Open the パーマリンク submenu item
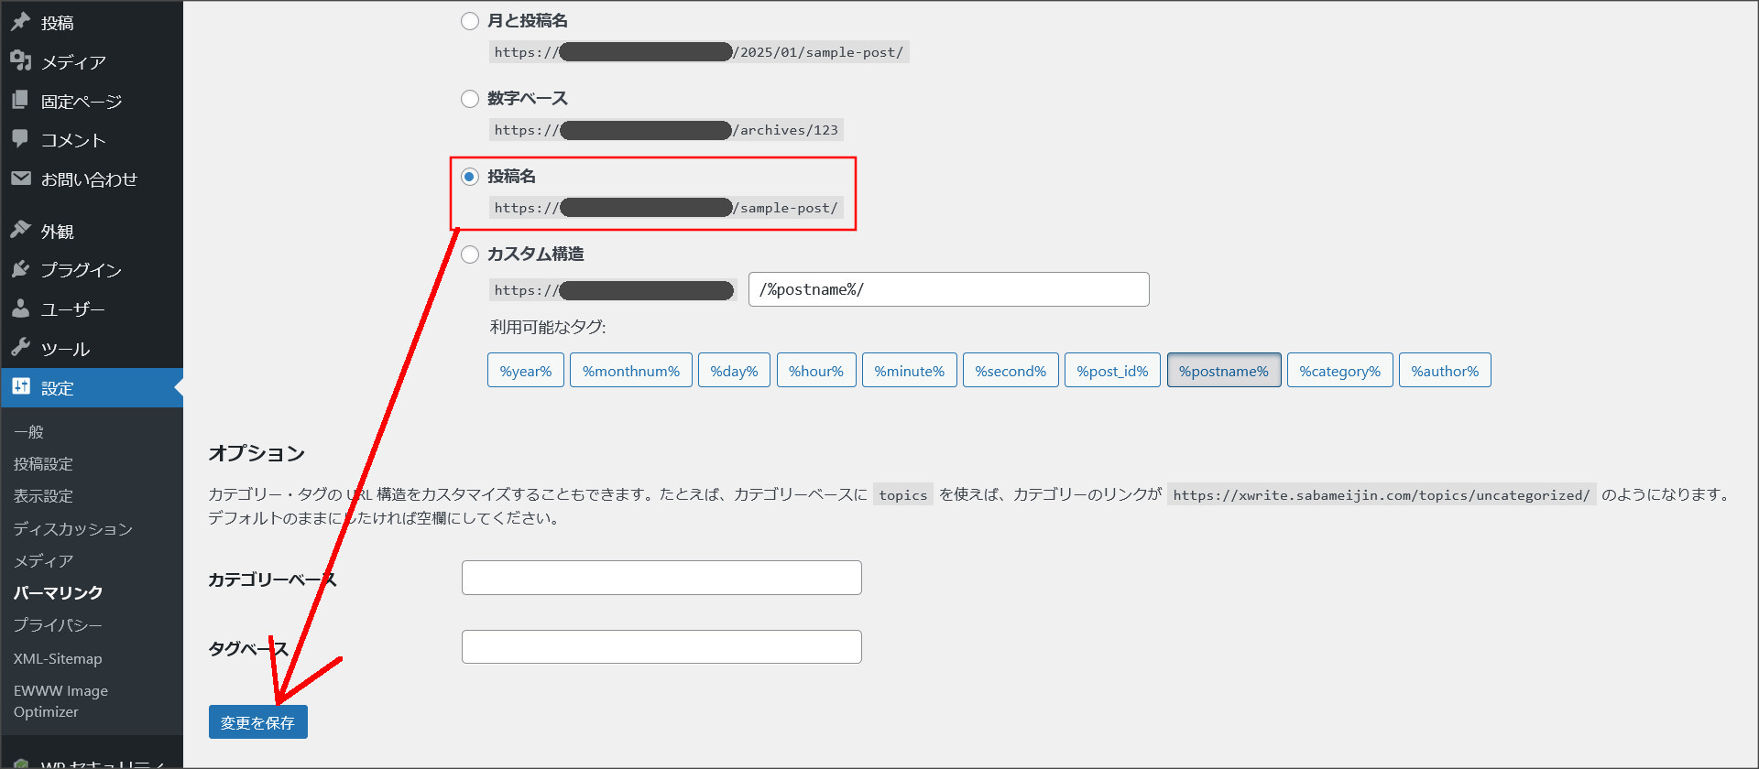1759x769 pixels. (x=58, y=593)
